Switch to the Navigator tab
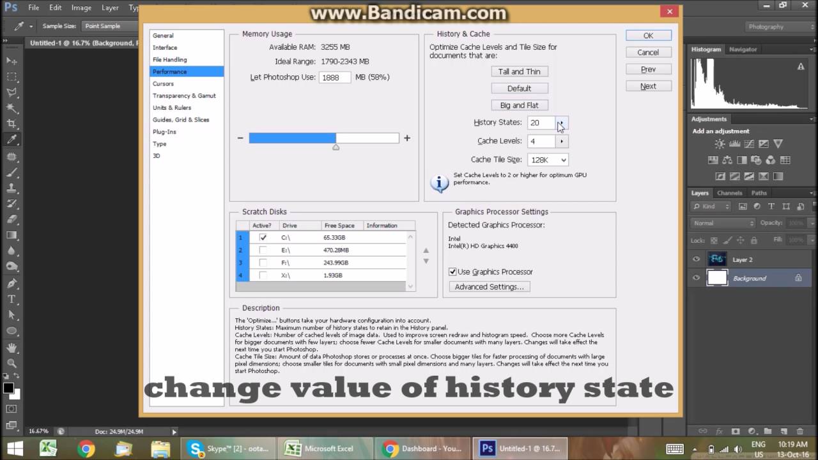Viewport: 818px width, 460px height. coord(743,49)
